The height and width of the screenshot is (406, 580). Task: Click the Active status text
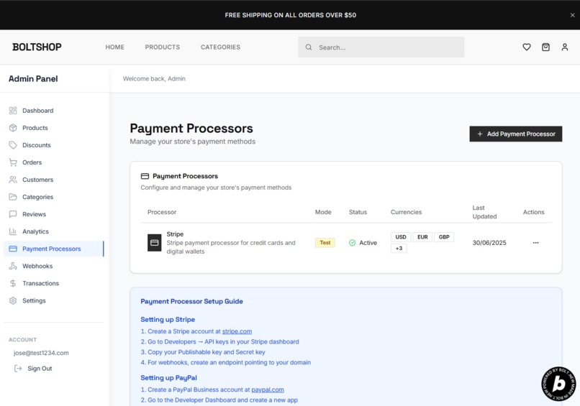point(368,243)
